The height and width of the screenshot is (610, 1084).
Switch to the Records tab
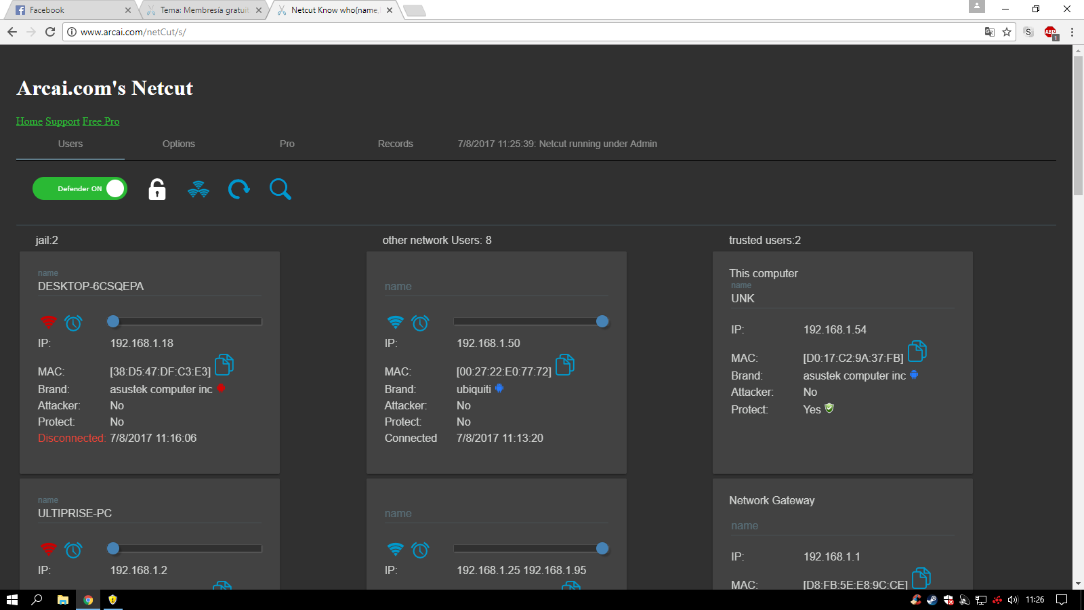(x=395, y=144)
